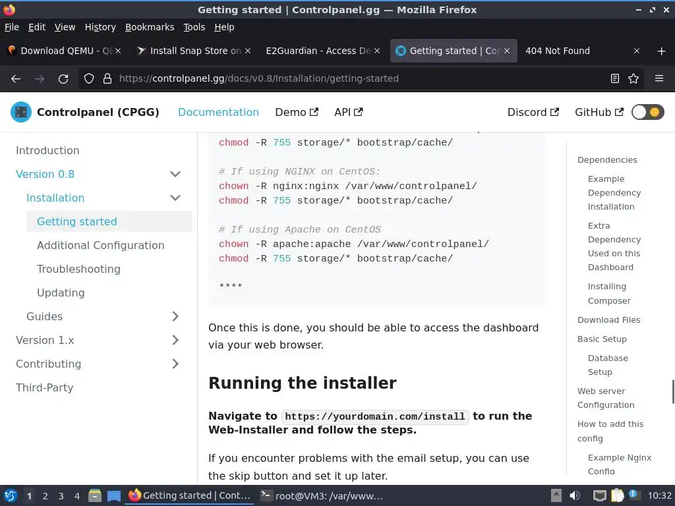The image size is (675, 506).
Task: Open the Firefox hamburger application menu
Action: [x=659, y=79]
